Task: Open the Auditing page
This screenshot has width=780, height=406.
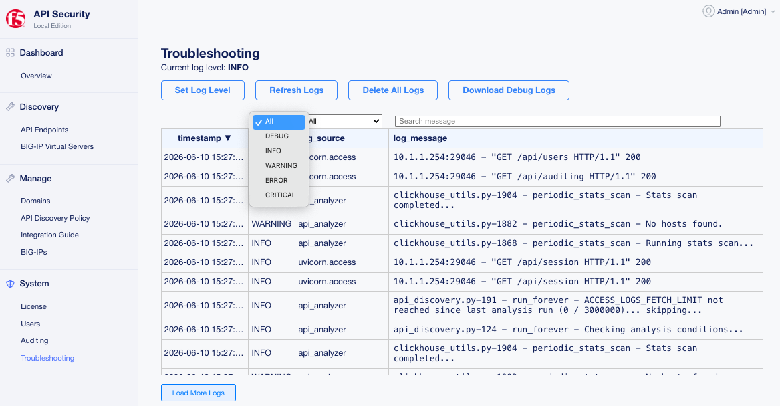Action: point(35,341)
